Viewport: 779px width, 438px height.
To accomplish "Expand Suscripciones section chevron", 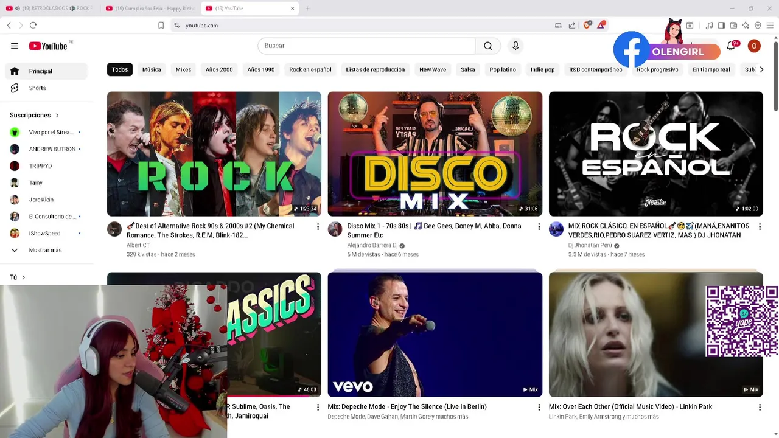I will [57, 115].
